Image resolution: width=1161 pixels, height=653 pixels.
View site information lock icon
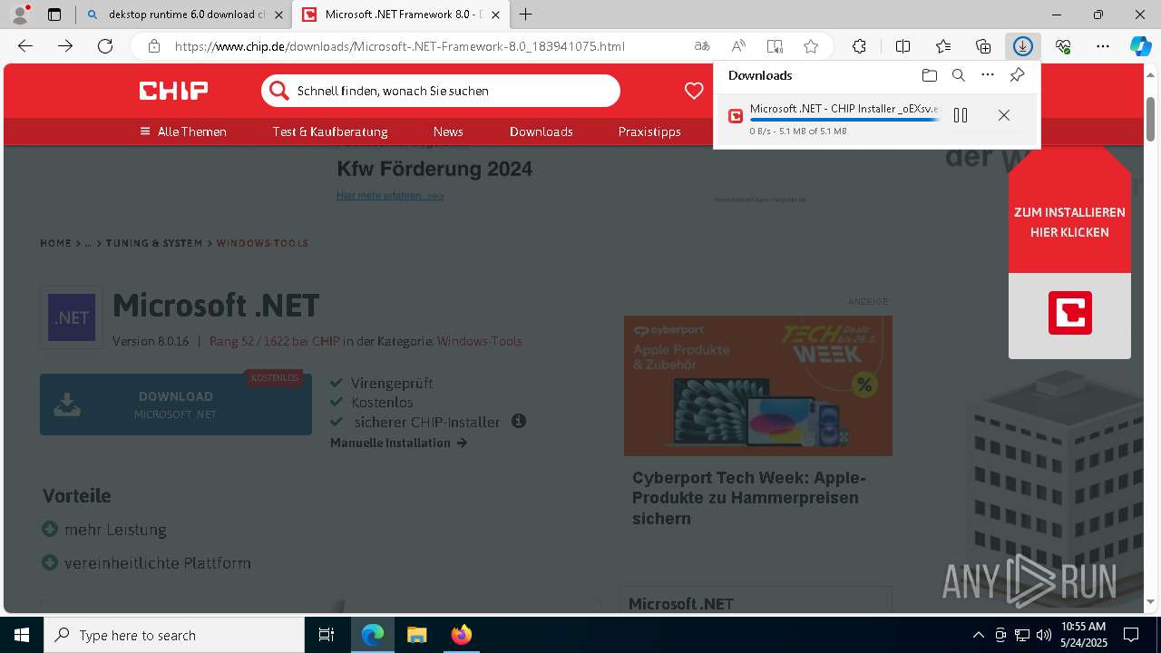pyautogui.click(x=154, y=46)
